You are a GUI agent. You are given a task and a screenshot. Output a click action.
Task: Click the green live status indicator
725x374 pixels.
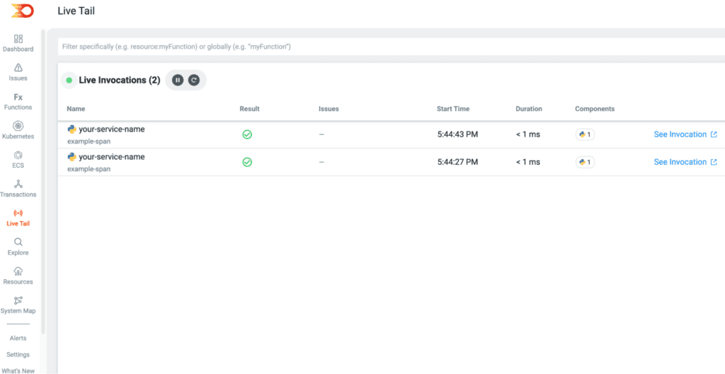69,81
